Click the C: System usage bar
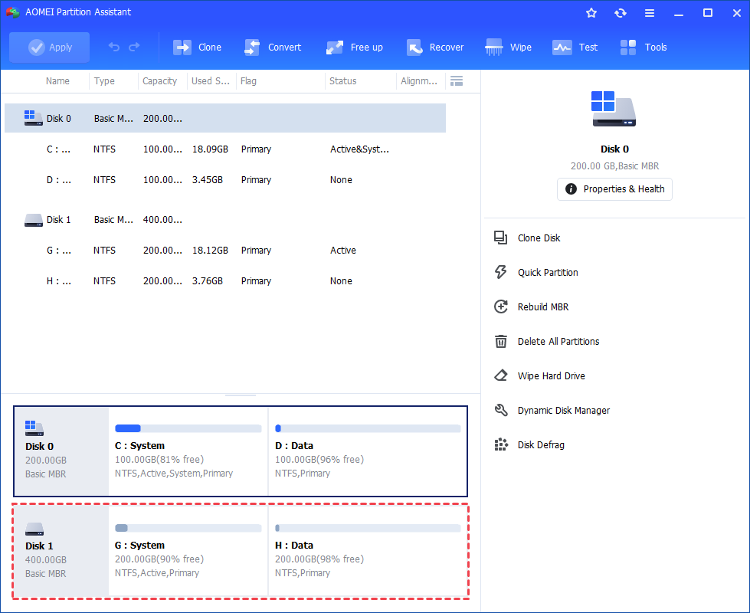This screenshot has height=613, width=750. (188, 428)
